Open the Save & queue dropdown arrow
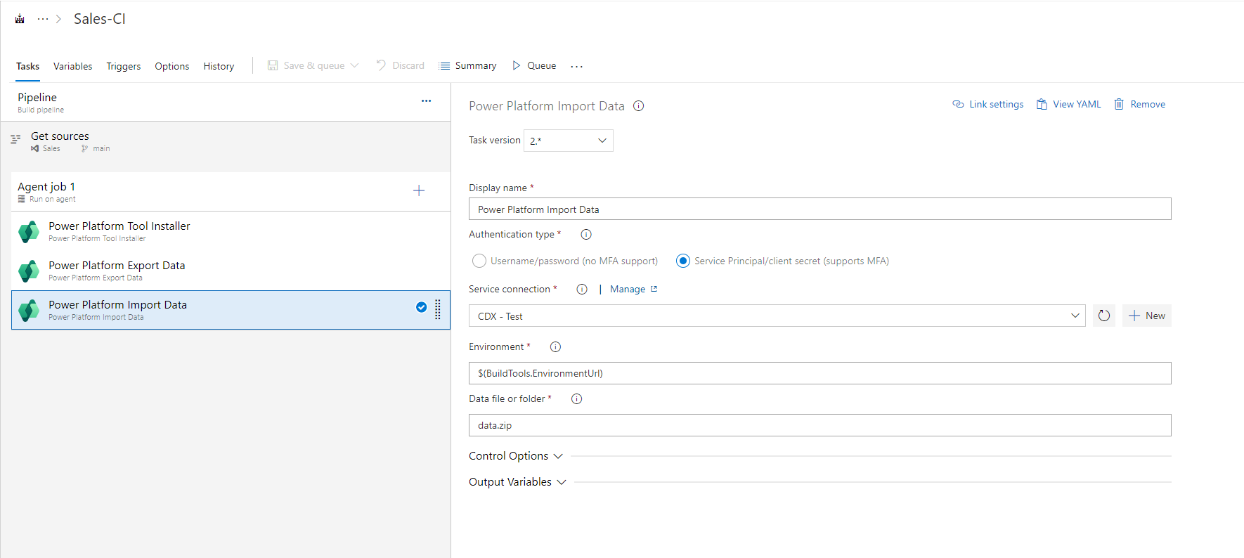1244x558 pixels. tap(355, 65)
